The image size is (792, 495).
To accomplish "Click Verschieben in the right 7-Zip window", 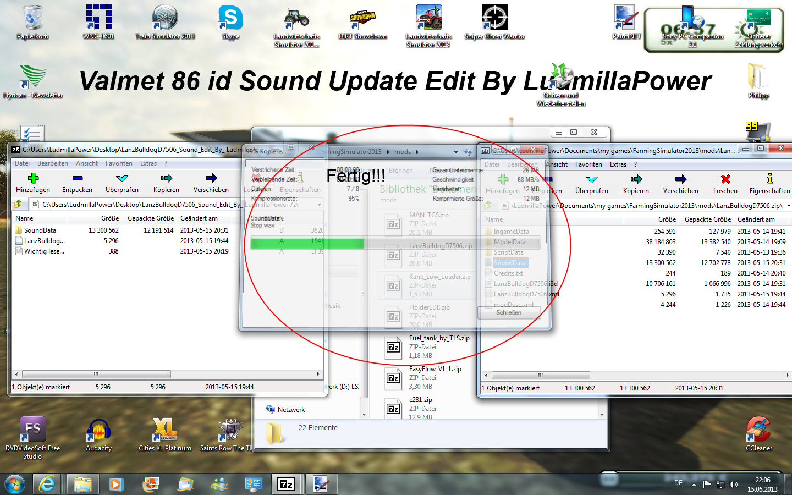I will click(681, 184).
